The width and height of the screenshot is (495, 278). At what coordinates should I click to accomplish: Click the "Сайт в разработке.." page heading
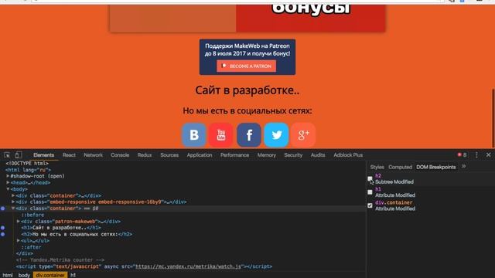(247, 90)
